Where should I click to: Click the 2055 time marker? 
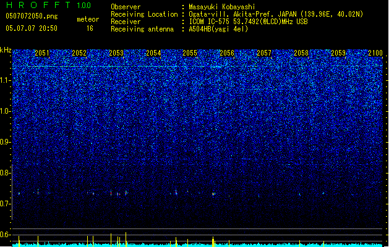(190, 53)
